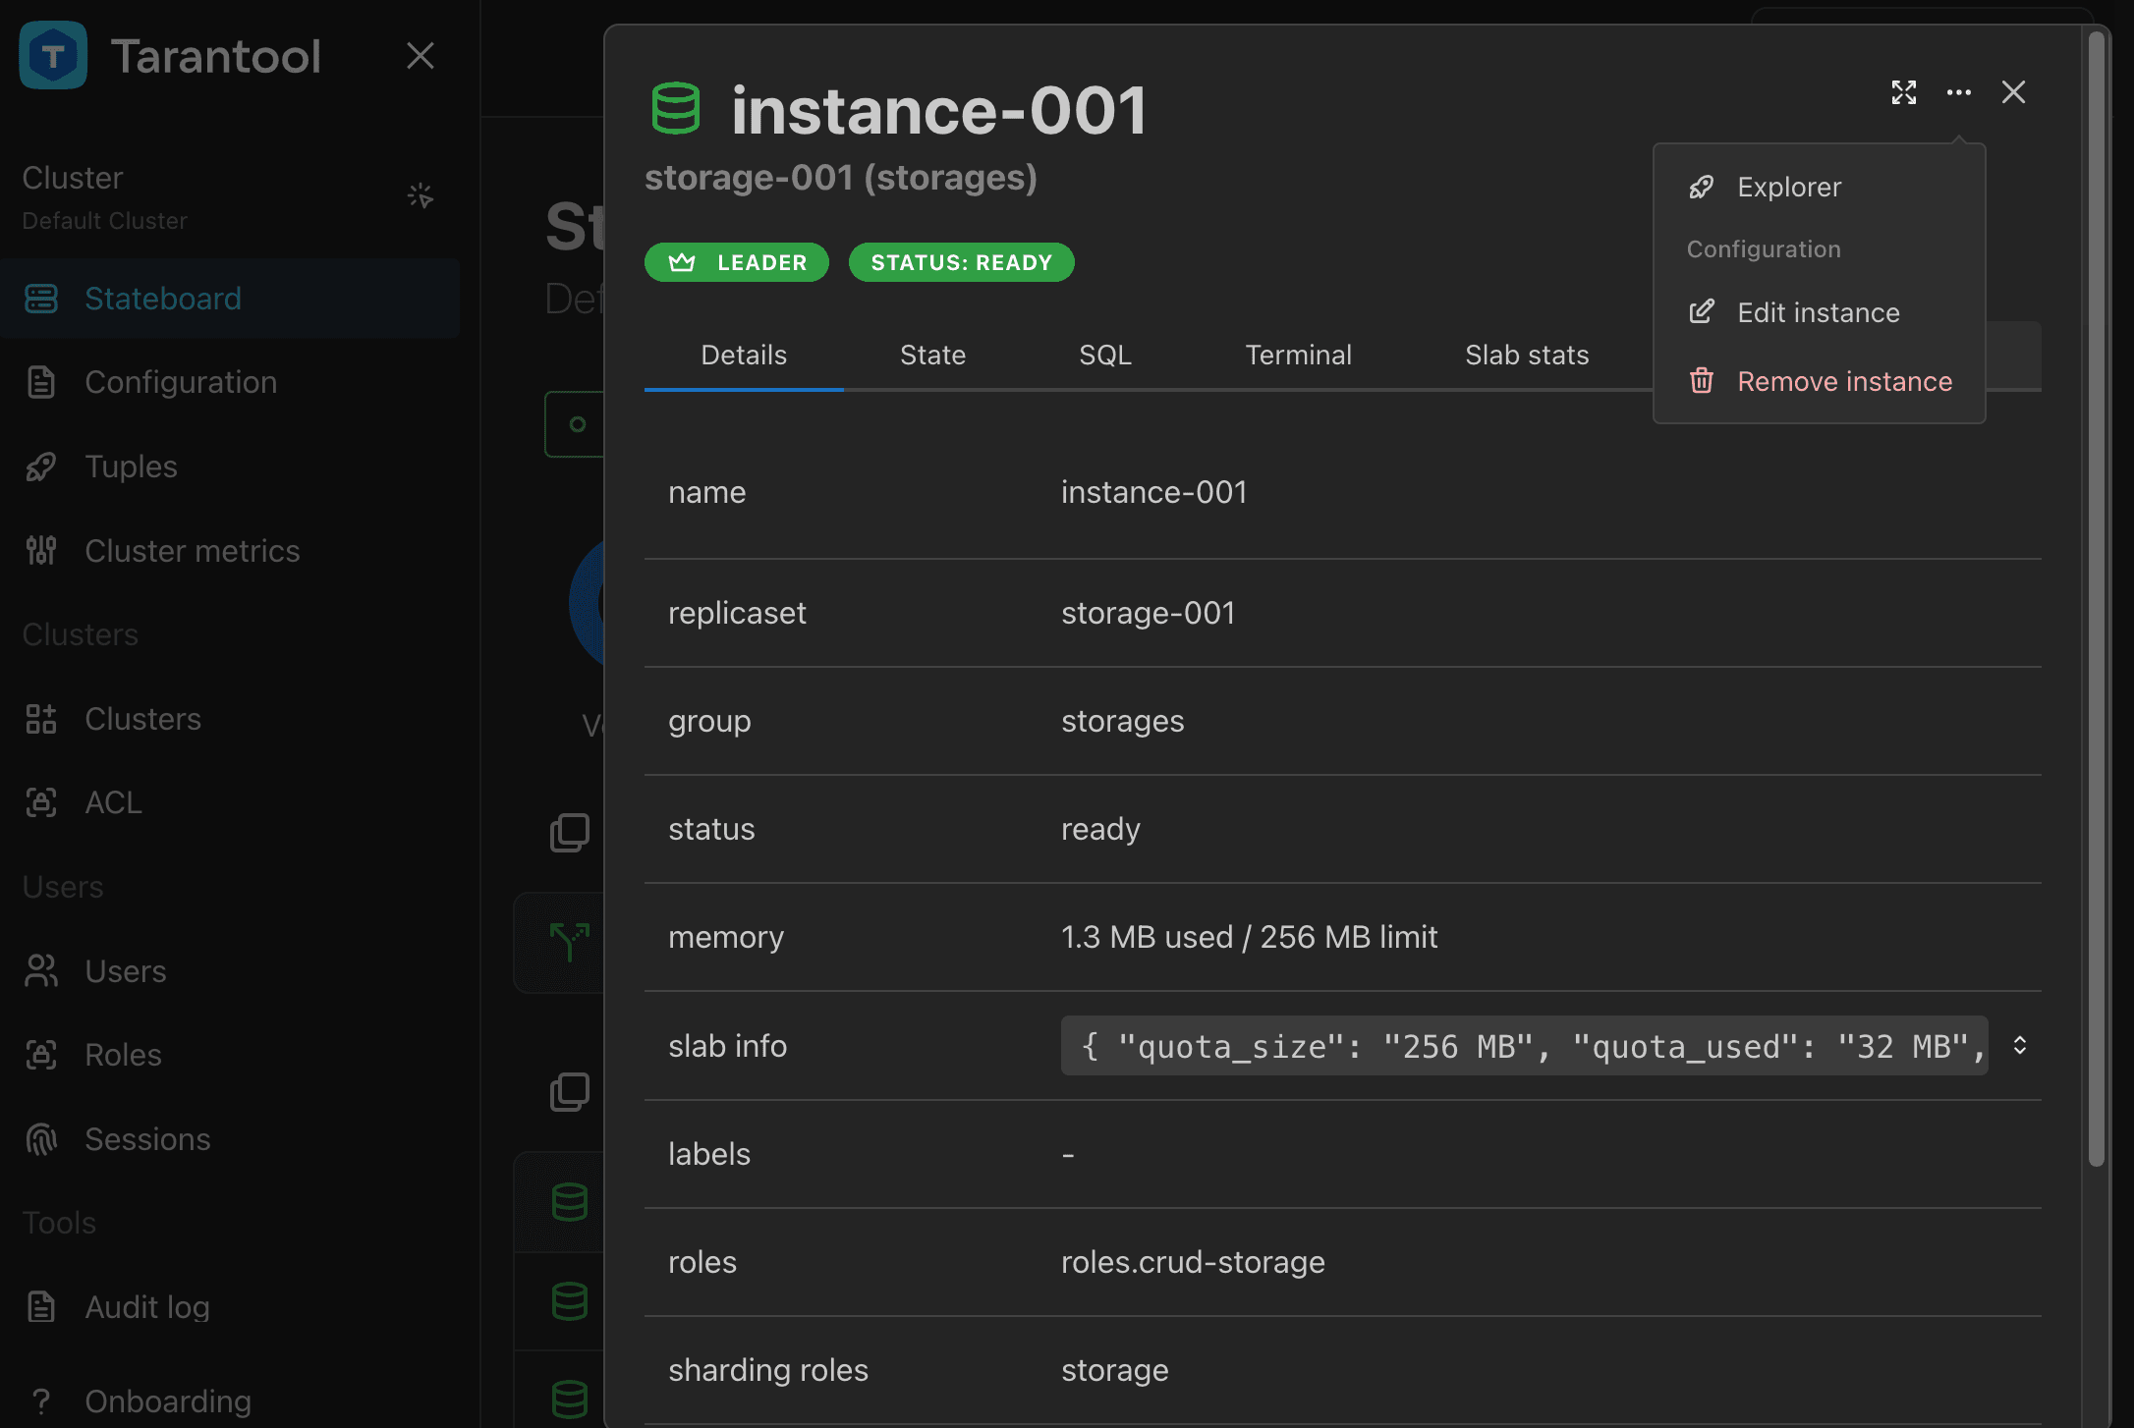This screenshot has height=1428, width=2134.
Task: Go to Tuples in the sidebar
Action: 230,467
